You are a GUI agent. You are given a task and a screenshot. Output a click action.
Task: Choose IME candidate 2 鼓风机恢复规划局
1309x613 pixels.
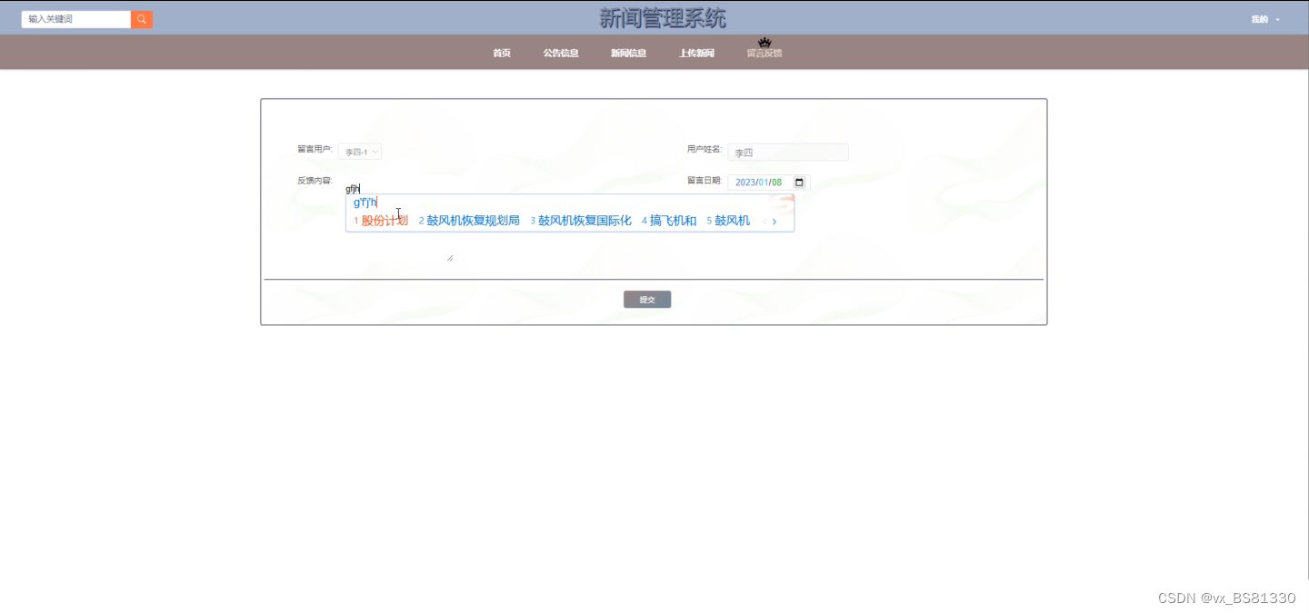469,221
